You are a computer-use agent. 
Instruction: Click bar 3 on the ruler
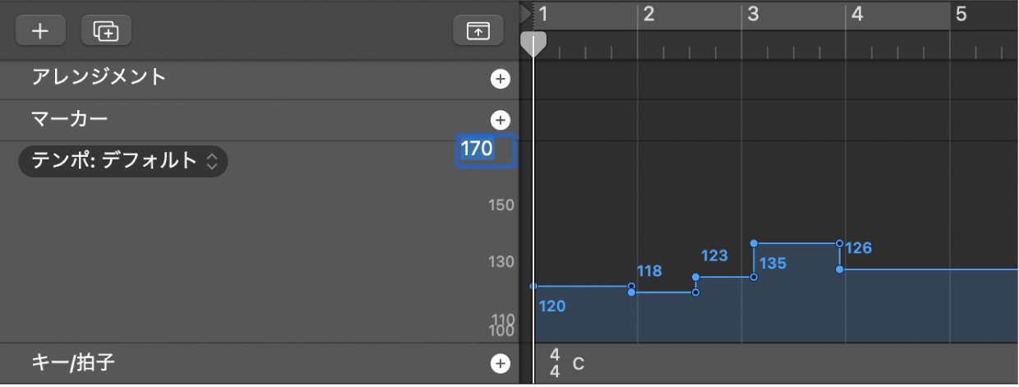coord(753,14)
